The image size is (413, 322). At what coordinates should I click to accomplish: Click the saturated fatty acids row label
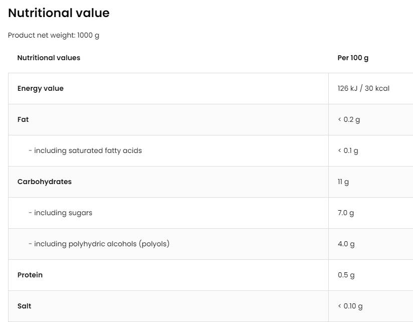tap(85, 150)
